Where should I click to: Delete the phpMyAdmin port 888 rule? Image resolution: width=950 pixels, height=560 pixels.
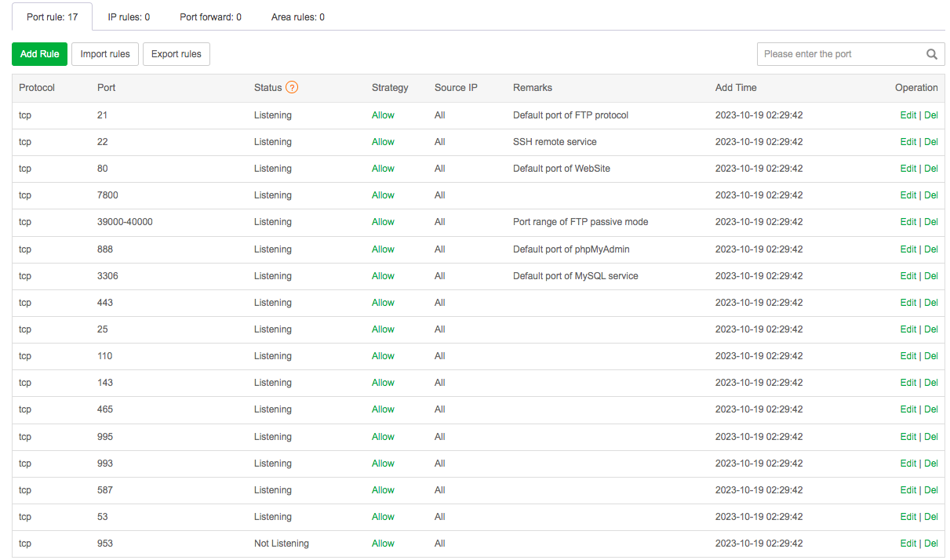931,249
